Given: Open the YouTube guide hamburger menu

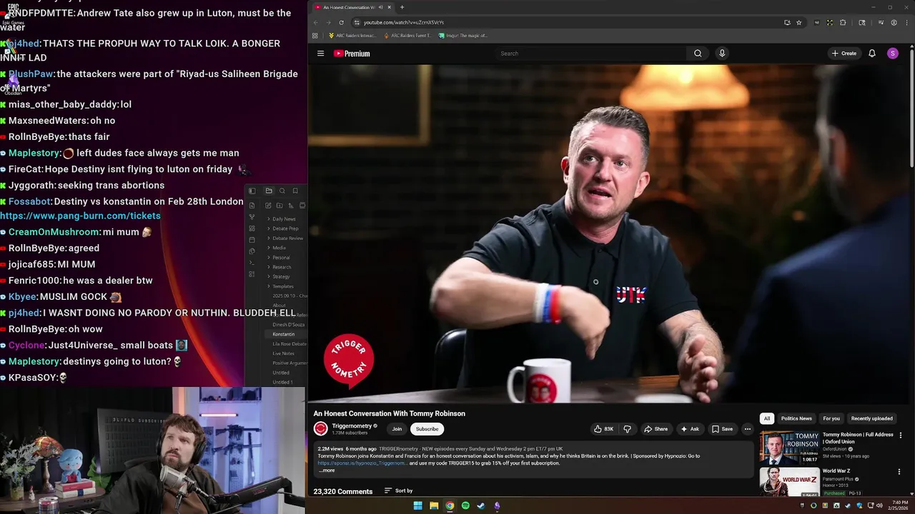Looking at the screenshot, I should click(x=320, y=54).
